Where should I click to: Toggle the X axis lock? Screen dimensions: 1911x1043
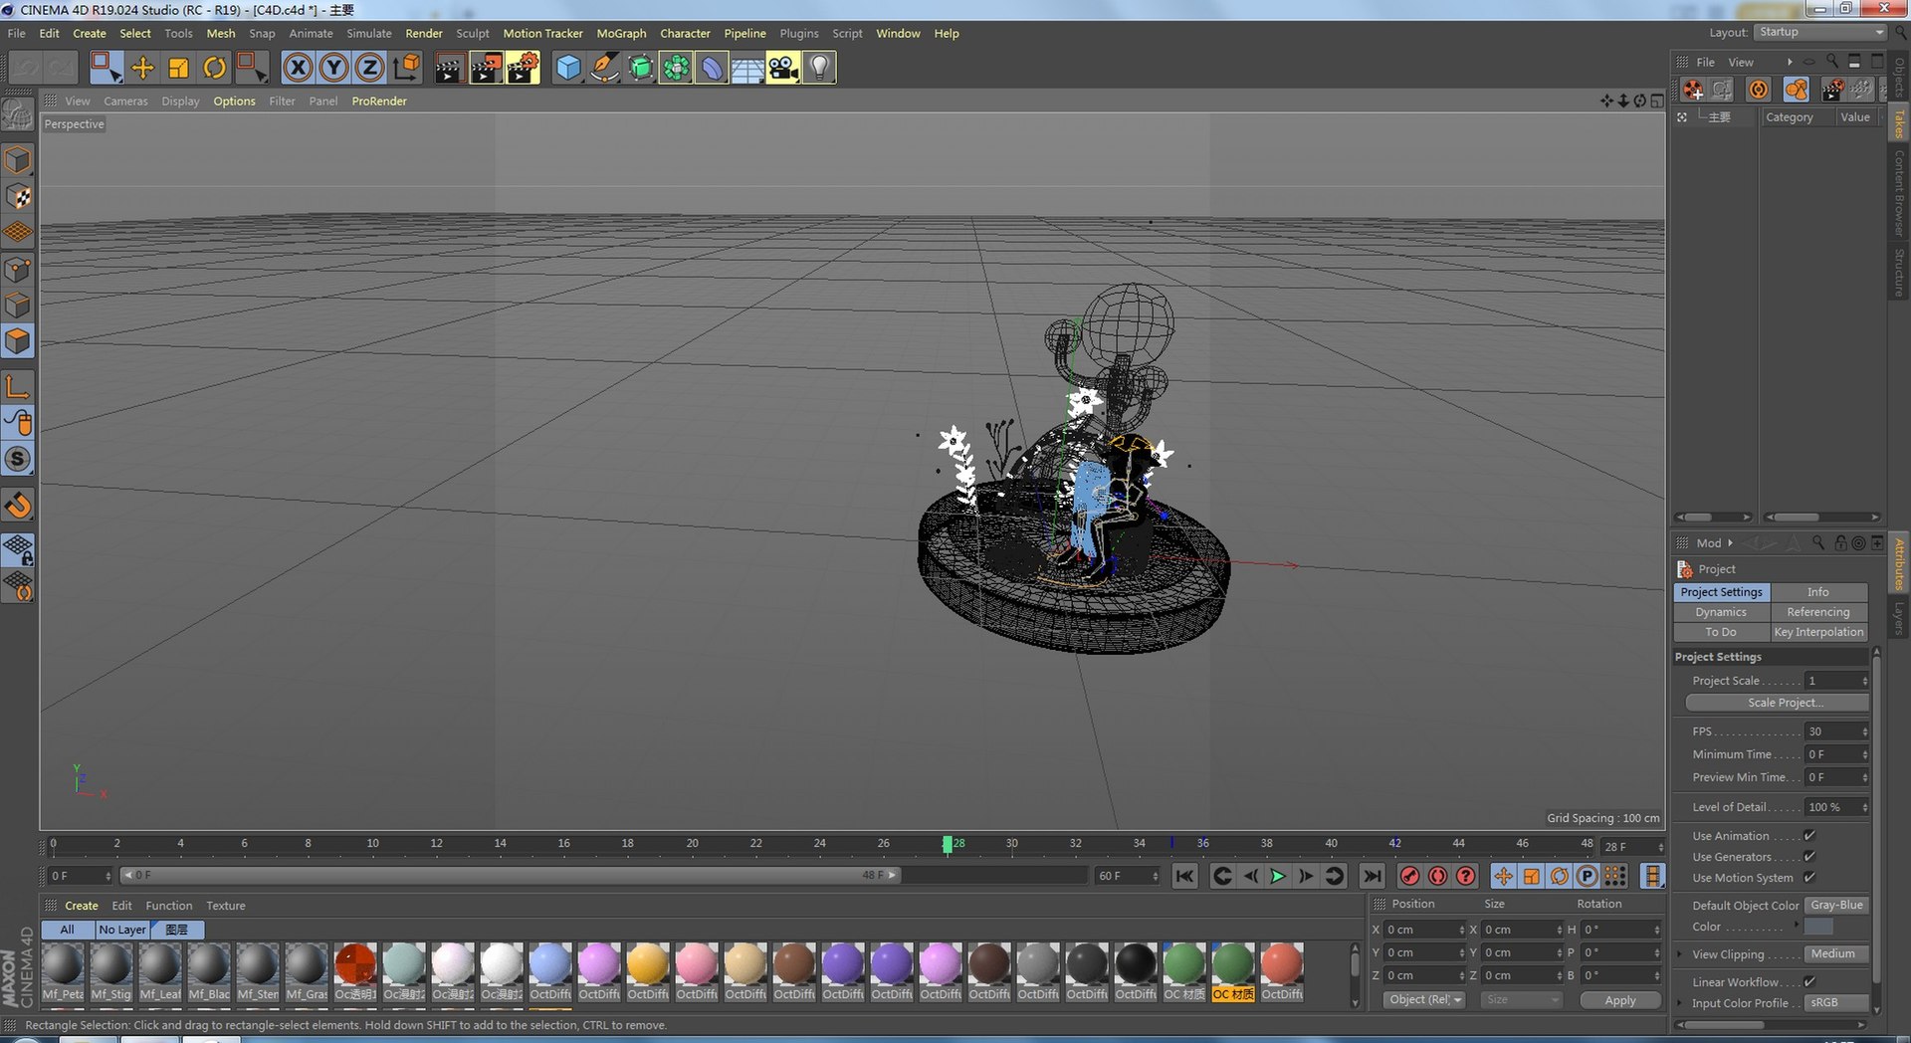(298, 68)
